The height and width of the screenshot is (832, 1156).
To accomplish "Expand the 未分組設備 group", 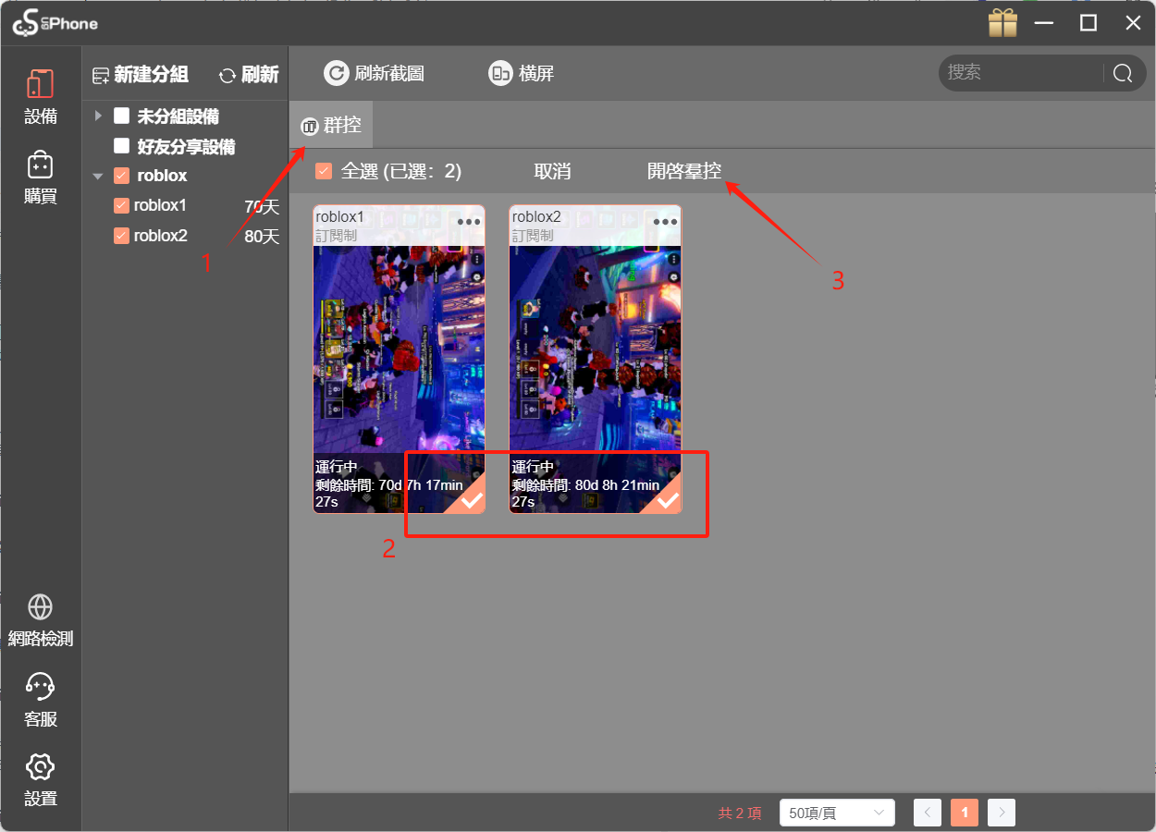I will point(98,116).
